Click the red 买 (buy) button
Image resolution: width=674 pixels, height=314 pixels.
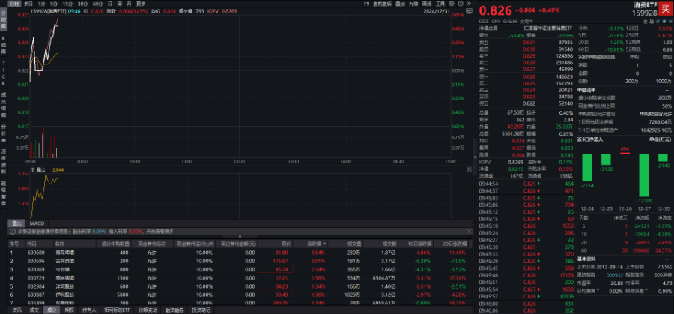point(664,10)
